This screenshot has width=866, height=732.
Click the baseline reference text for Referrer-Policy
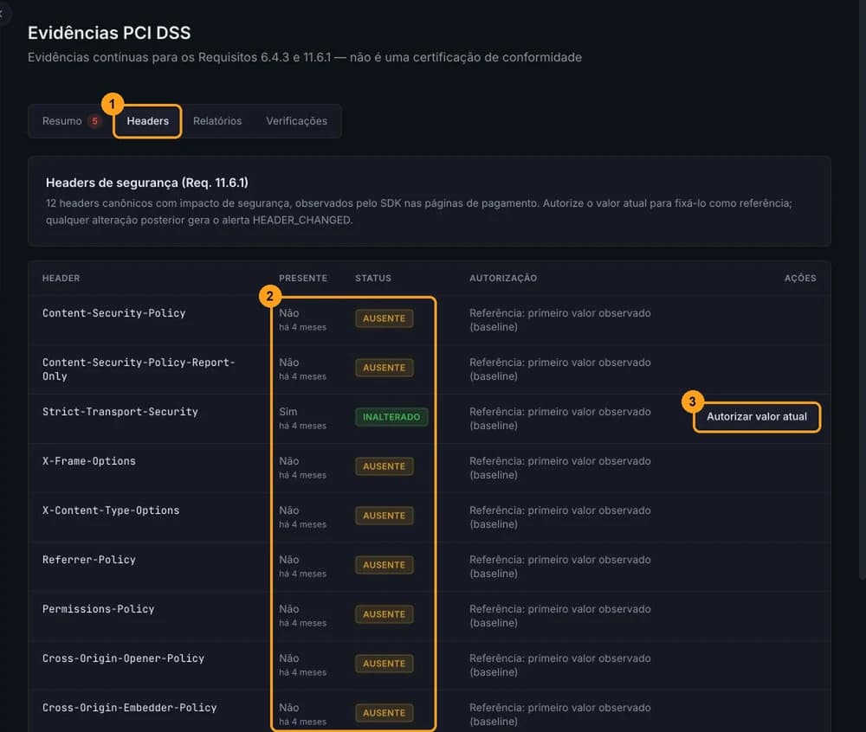point(560,567)
